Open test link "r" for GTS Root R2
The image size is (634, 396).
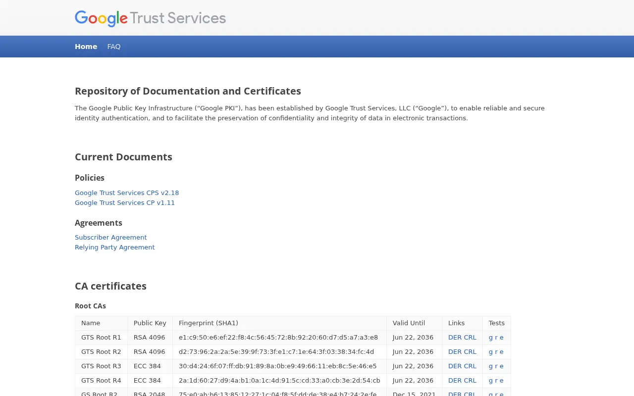pyautogui.click(x=496, y=352)
